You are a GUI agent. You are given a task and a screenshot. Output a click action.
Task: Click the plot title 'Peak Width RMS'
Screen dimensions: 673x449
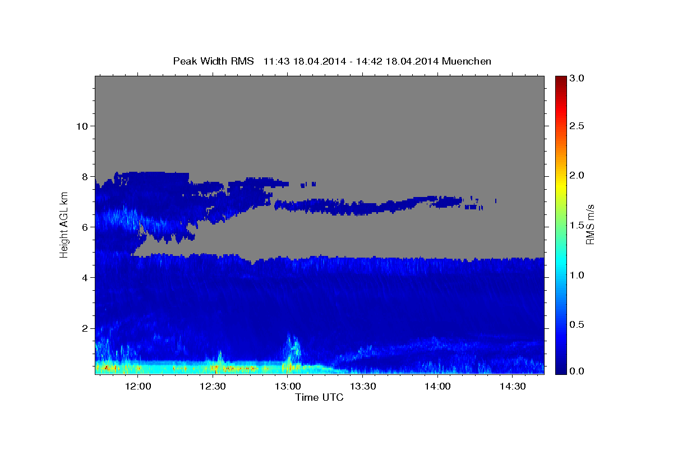point(213,61)
